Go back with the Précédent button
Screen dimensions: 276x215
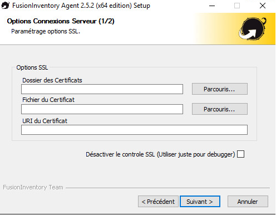[x=158, y=202]
